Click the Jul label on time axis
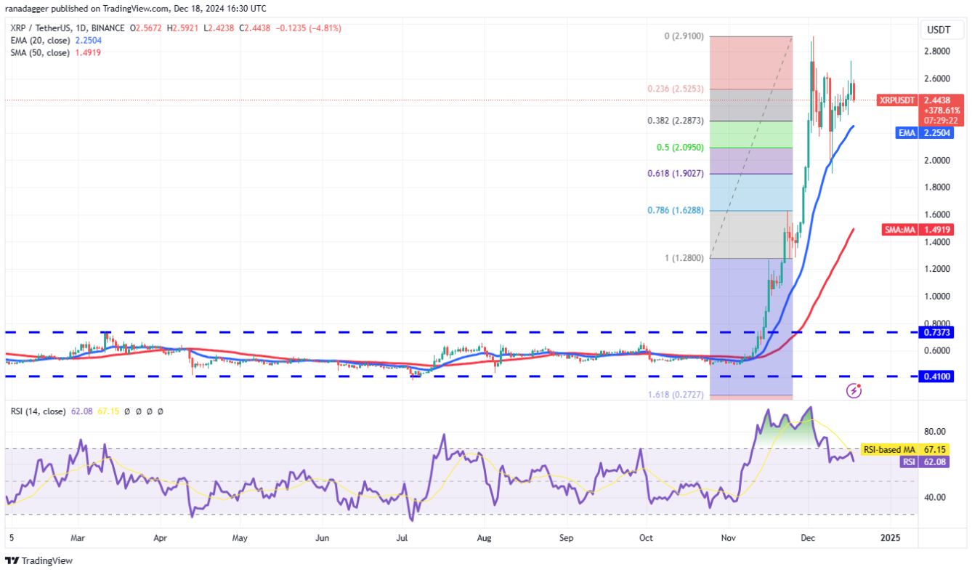 (402, 539)
